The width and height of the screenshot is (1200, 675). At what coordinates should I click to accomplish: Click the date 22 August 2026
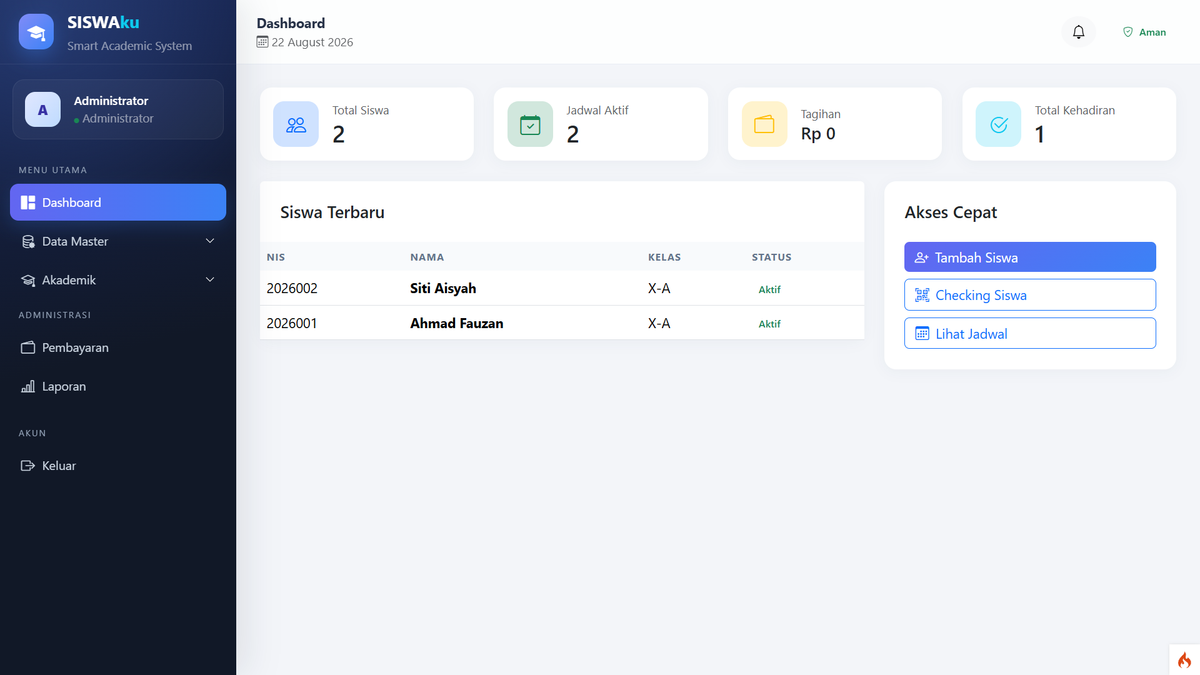pos(312,42)
